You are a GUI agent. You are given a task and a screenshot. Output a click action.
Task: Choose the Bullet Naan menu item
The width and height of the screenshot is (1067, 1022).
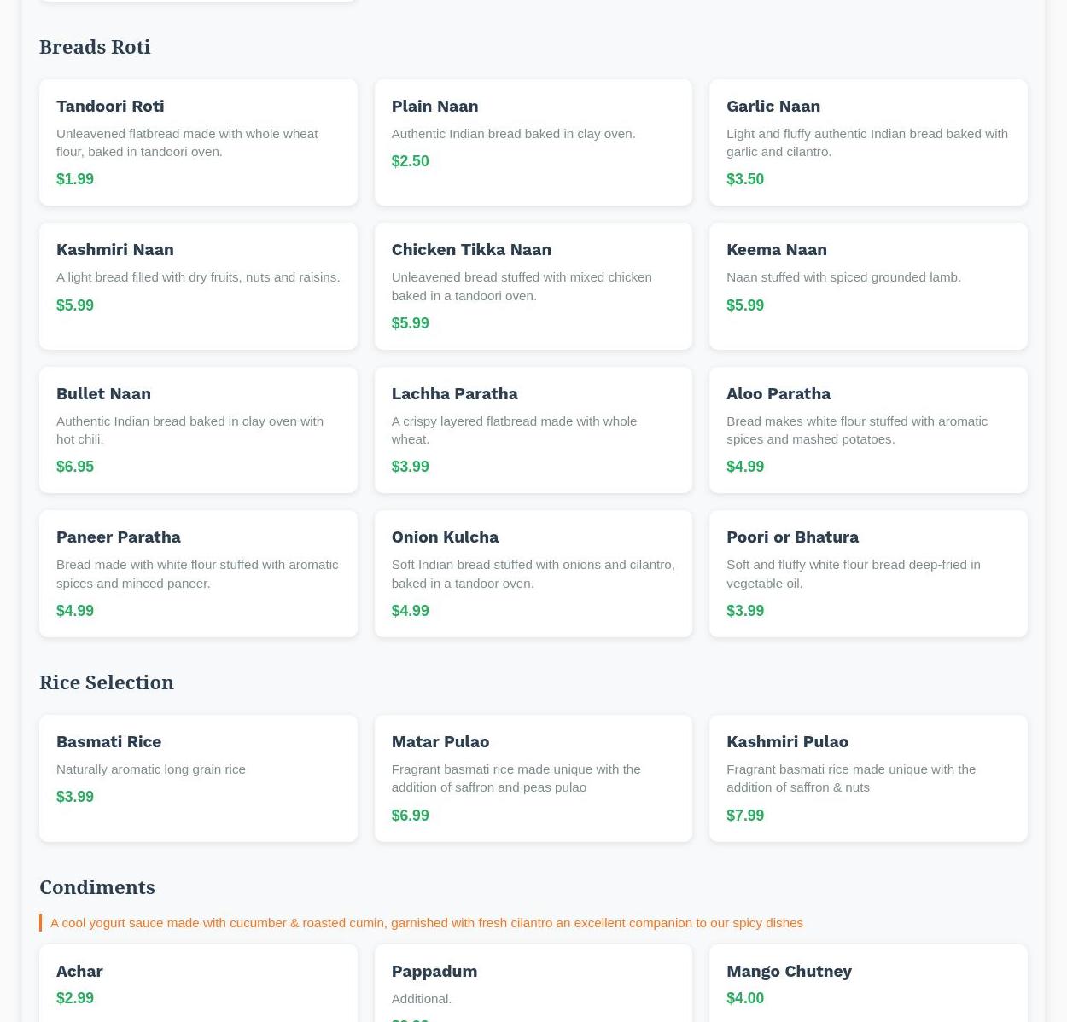(x=197, y=430)
